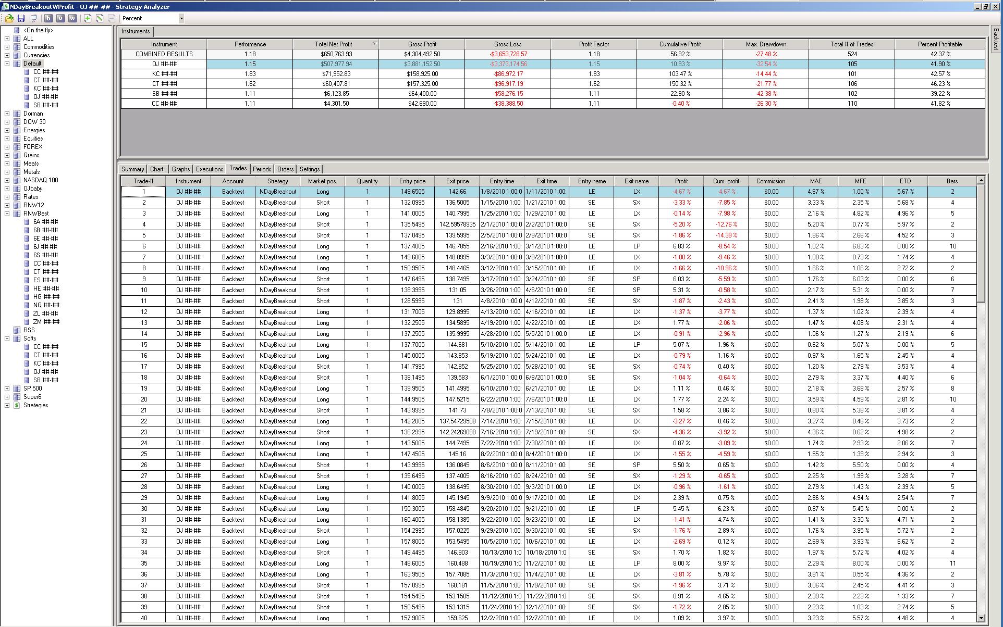
Task: Sort by Total Net Profit column header
Action: [334, 44]
